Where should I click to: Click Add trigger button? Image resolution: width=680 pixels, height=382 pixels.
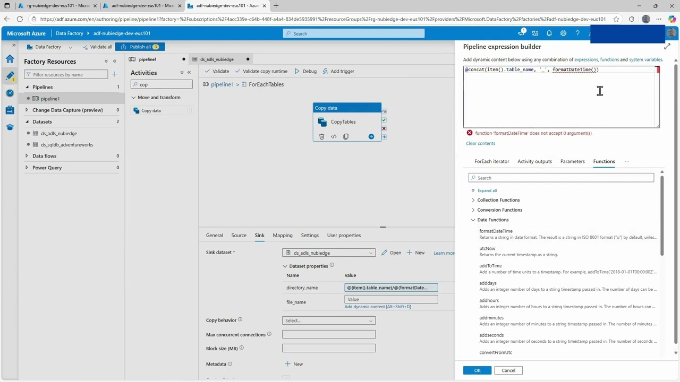[x=338, y=71]
